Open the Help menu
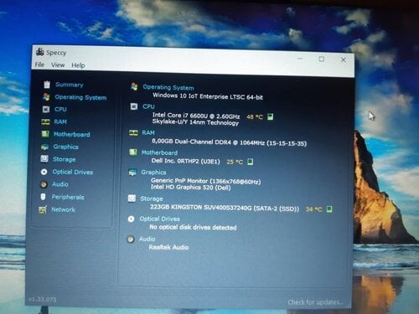 tap(78, 65)
